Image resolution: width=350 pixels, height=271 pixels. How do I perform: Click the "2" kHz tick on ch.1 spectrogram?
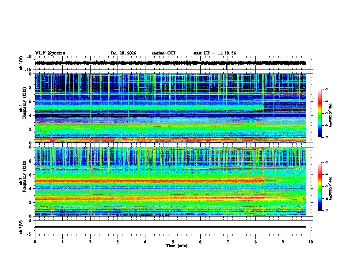[x=30, y=129]
